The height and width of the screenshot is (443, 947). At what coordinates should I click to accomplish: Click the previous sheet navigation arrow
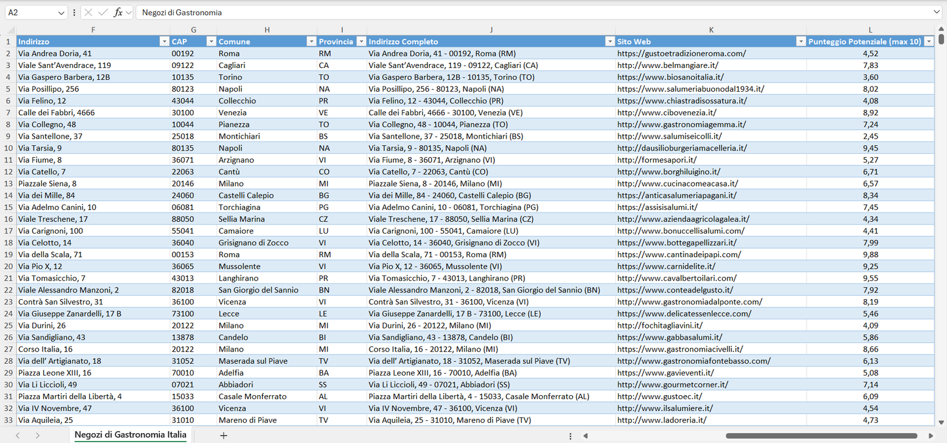tap(17, 435)
